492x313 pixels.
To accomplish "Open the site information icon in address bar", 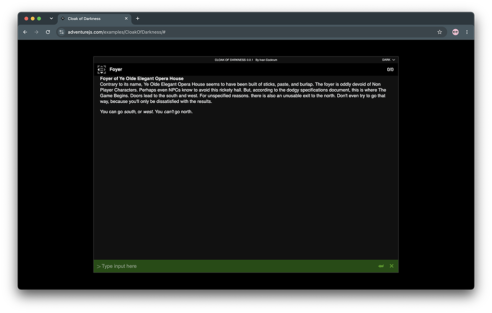I will click(x=61, y=32).
